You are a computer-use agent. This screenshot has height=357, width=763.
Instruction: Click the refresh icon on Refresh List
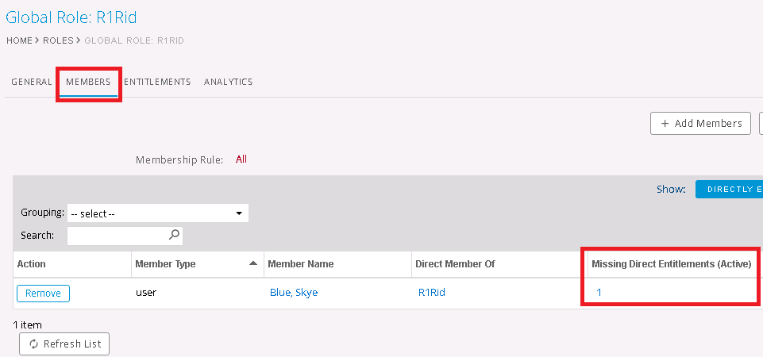[x=33, y=344]
